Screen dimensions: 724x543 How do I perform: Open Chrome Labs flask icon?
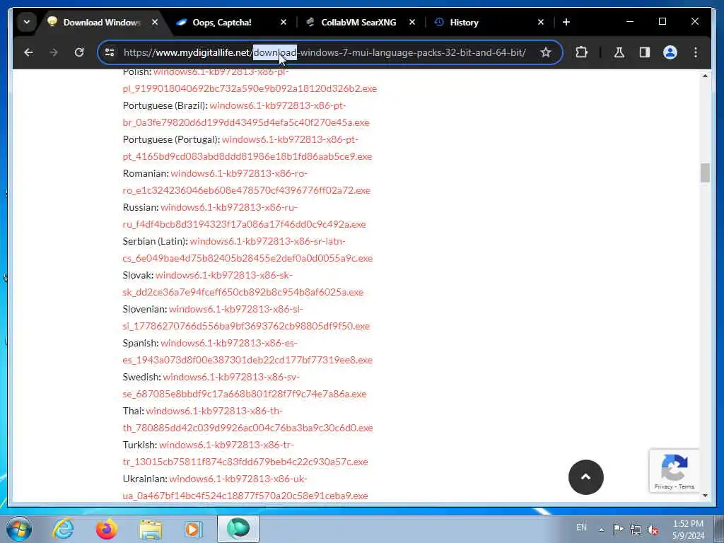click(x=619, y=52)
